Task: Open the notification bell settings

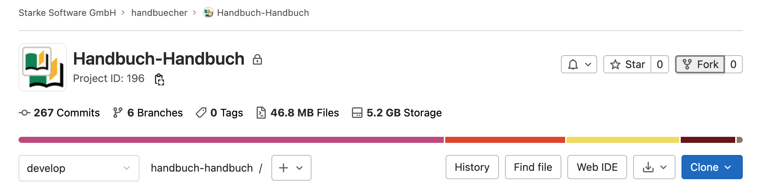Action: click(x=579, y=65)
